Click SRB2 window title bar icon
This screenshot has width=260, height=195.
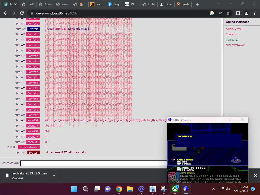[x=170, y=120]
